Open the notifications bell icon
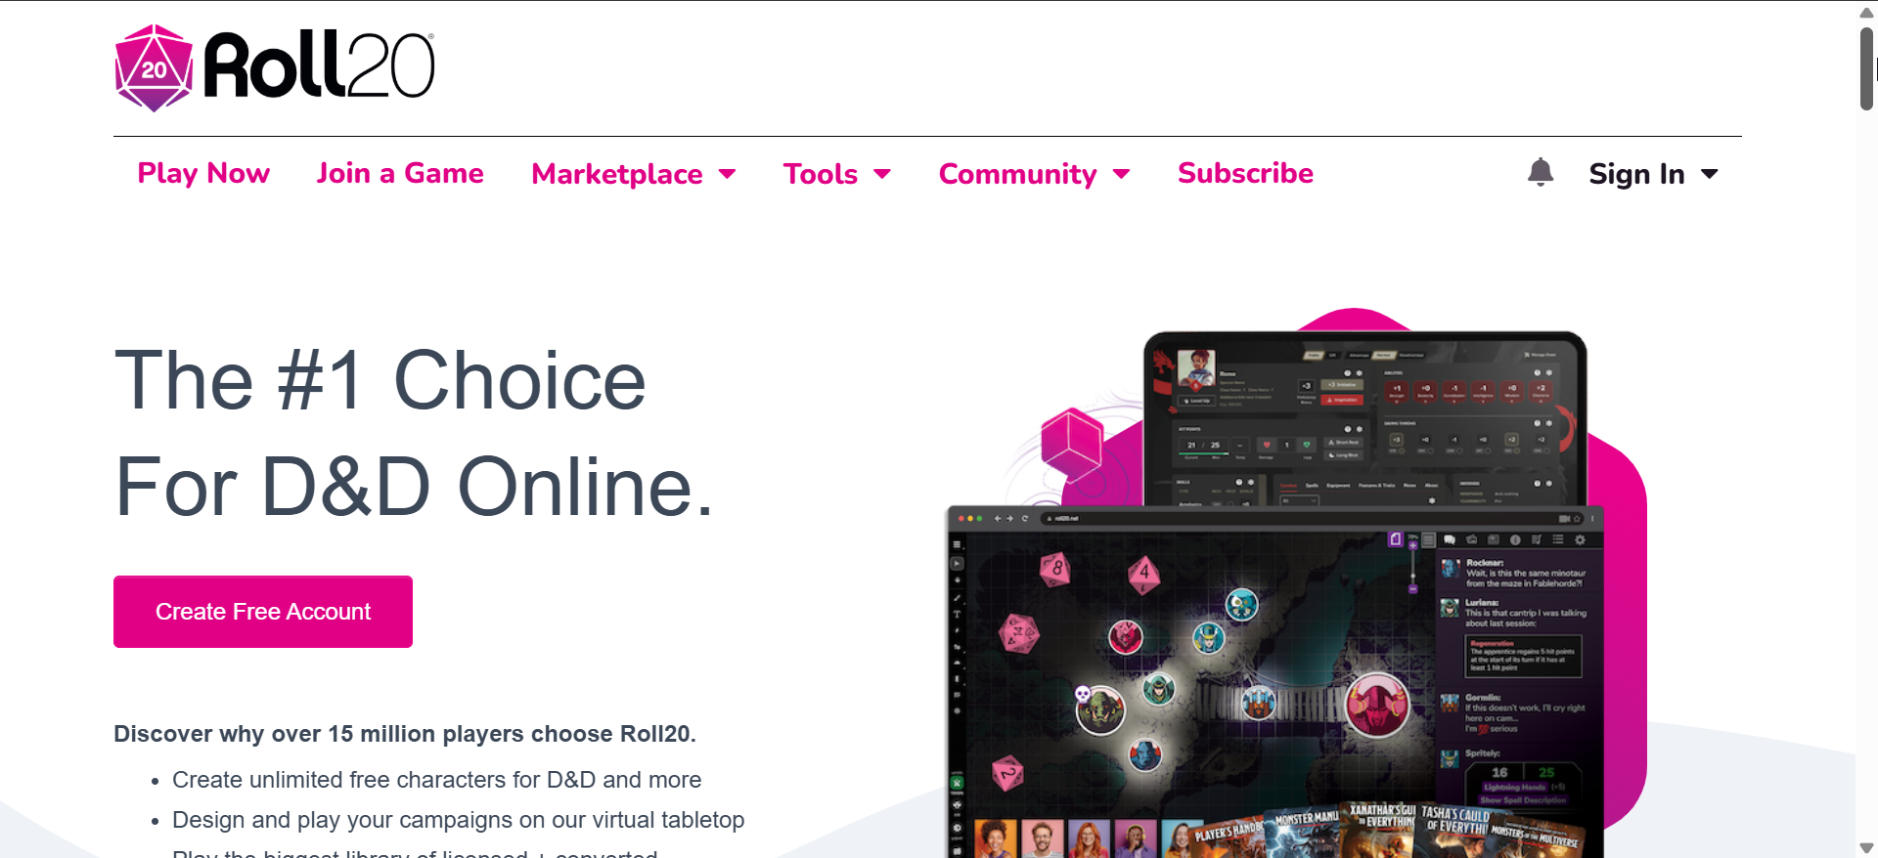The image size is (1878, 858). pos(1541,173)
